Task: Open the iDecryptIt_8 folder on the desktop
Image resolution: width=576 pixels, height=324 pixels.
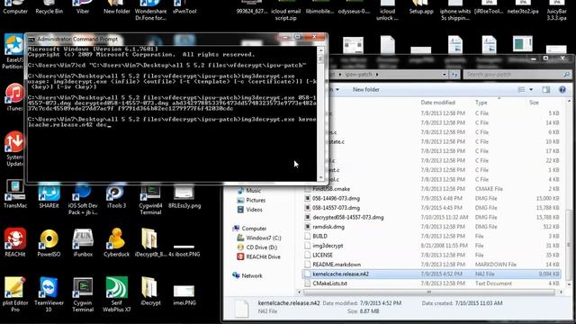Action: pyautogui.click(x=150, y=242)
